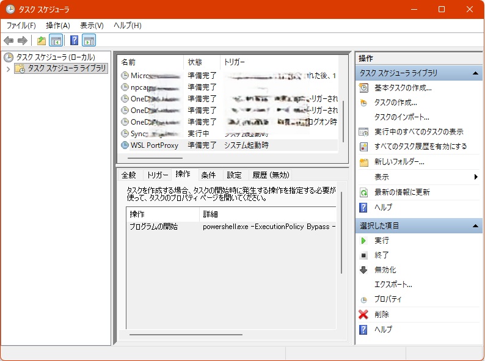Open the 操作(A) menu
Viewport: 485px width, 361px height.
pos(58,25)
